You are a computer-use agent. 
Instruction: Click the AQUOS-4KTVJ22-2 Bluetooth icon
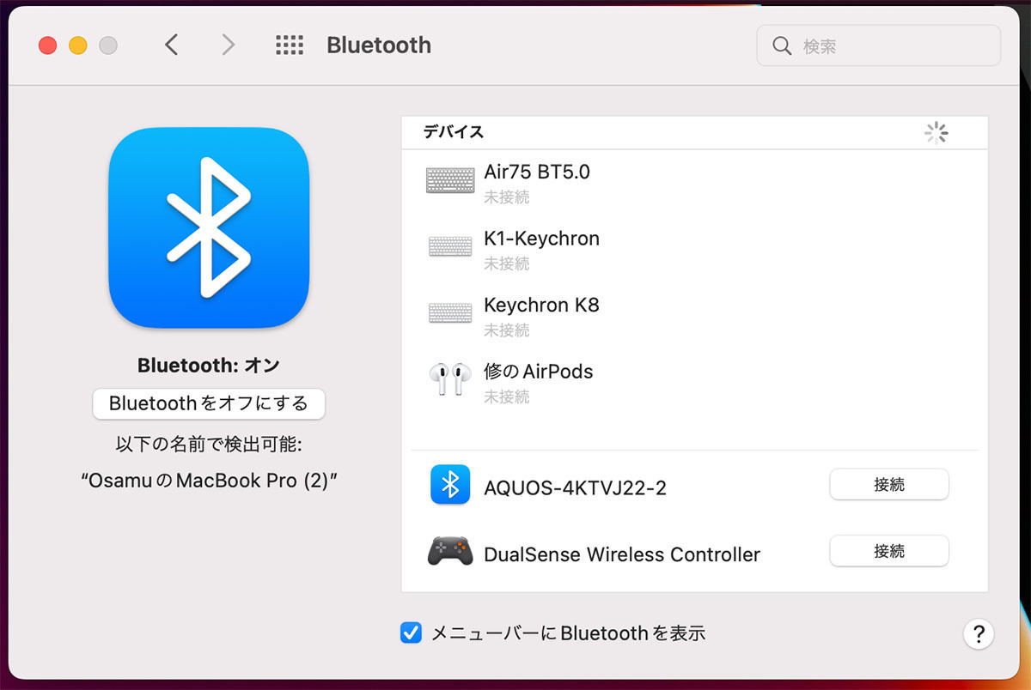[x=450, y=486]
